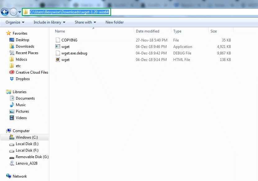The height and width of the screenshot is (181, 258).
Task: Click the greyed Forward navigation button
Action: (x=13, y=12)
